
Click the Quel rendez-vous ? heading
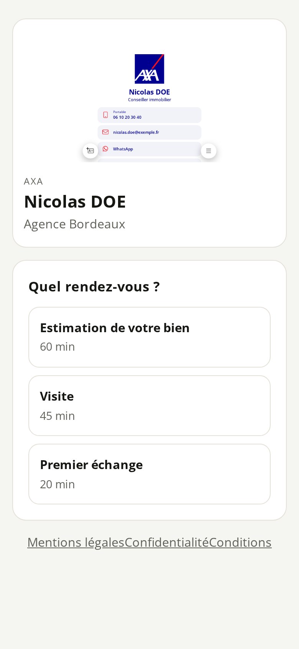click(94, 287)
